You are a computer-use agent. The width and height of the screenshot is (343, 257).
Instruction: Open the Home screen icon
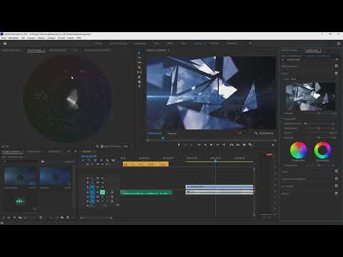(x=5, y=44)
